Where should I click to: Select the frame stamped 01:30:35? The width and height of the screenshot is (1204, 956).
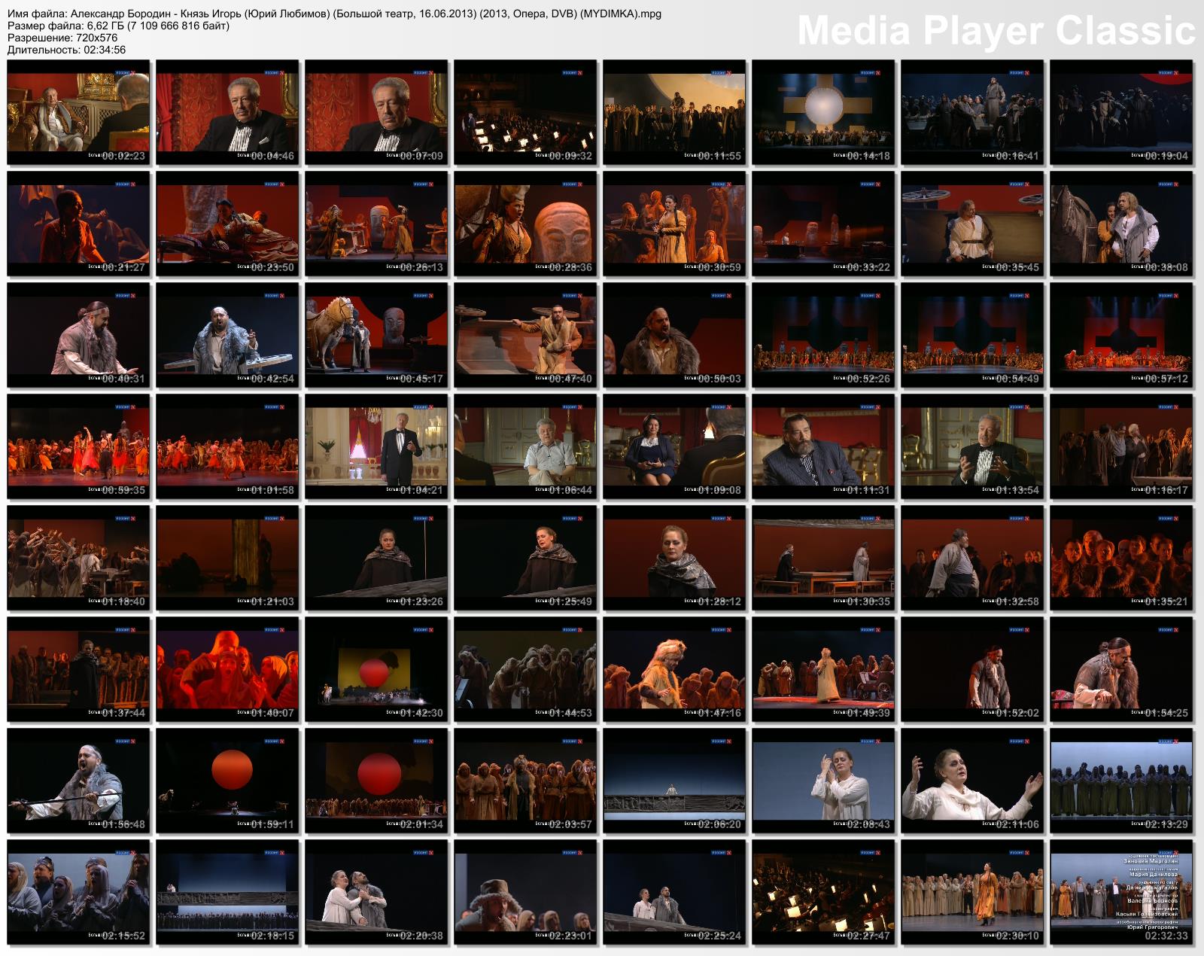[823, 559]
